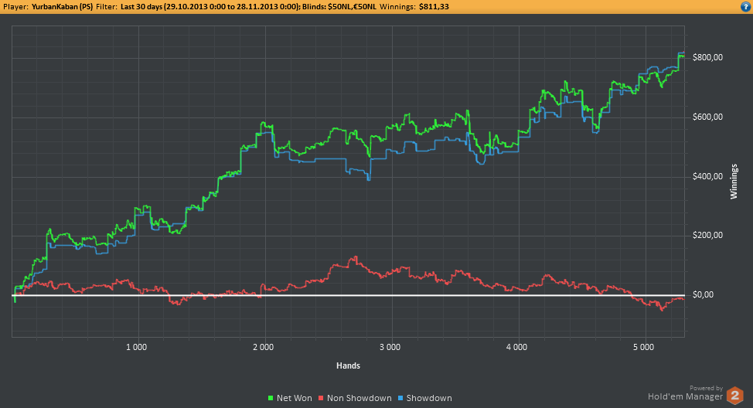The height and width of the screenshot is (408, 753).
Task: Click the Powered by text
Action: click(706, 389)
